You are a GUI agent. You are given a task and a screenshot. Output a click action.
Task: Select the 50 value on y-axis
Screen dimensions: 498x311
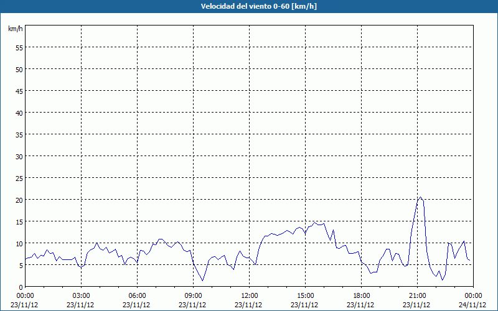19,69
